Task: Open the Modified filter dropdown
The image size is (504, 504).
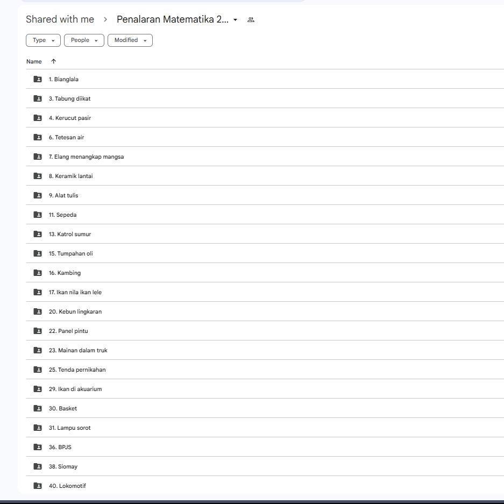Action: click(x=130, y=40)
